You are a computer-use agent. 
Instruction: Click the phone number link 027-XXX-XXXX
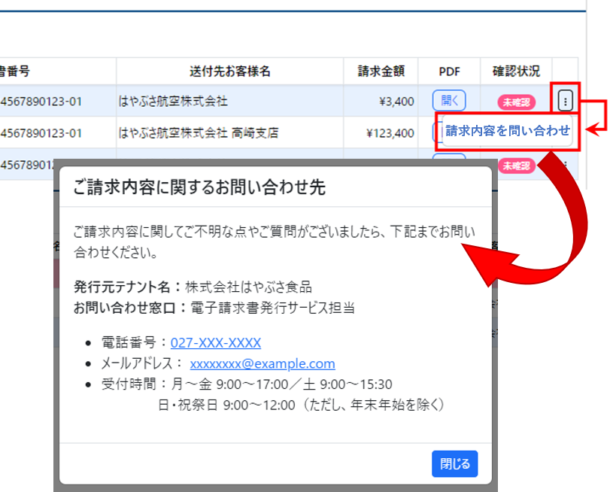point(216,343)
